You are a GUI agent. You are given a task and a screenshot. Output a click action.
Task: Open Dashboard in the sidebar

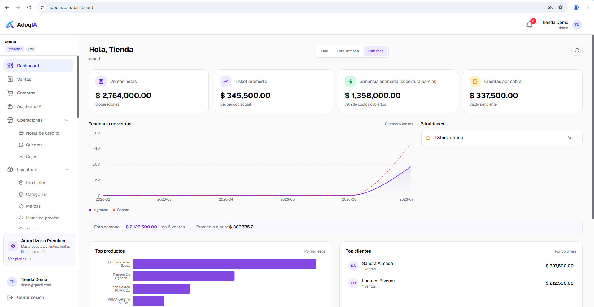[38, 66]
